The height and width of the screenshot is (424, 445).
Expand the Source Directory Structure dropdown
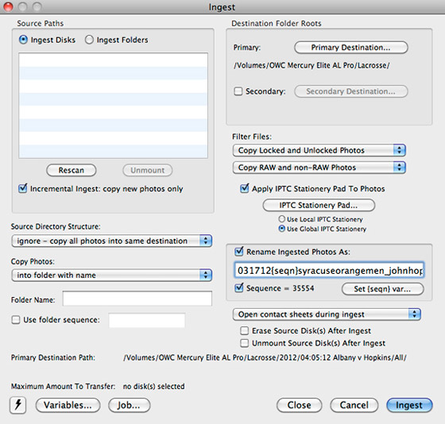point(111,241)
